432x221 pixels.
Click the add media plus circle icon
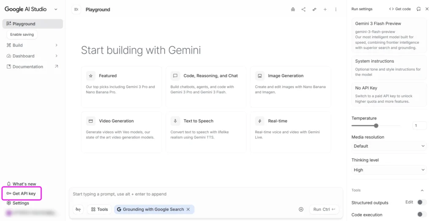(x=301, y=209)
